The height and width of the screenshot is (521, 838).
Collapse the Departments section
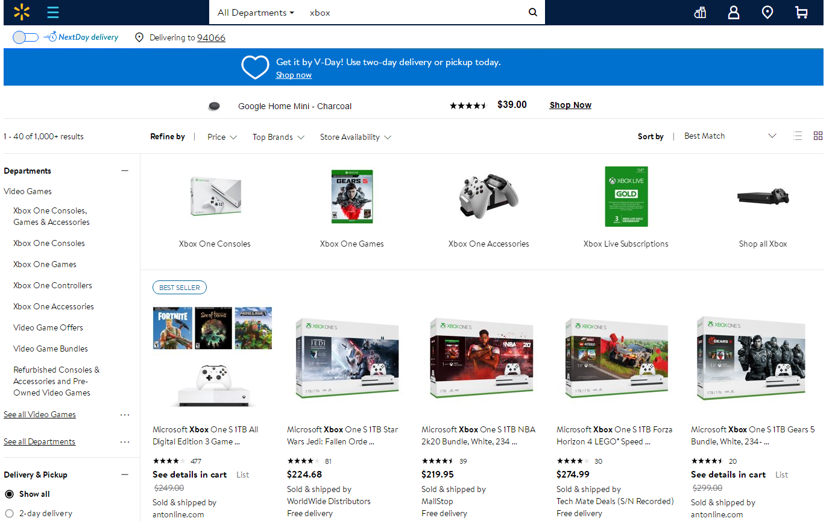125,171
